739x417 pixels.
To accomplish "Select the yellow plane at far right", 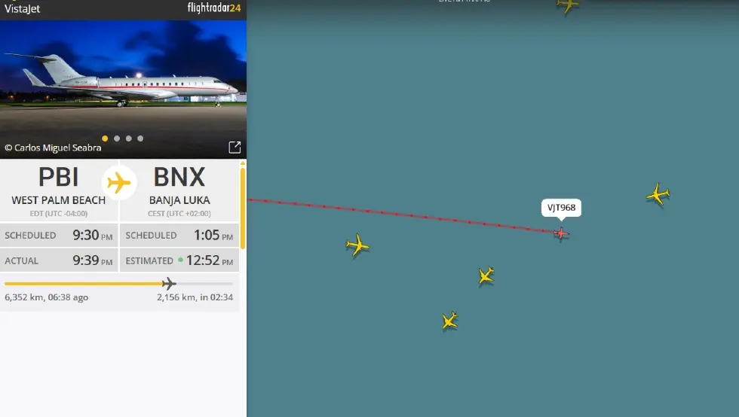I will point(658,194).
